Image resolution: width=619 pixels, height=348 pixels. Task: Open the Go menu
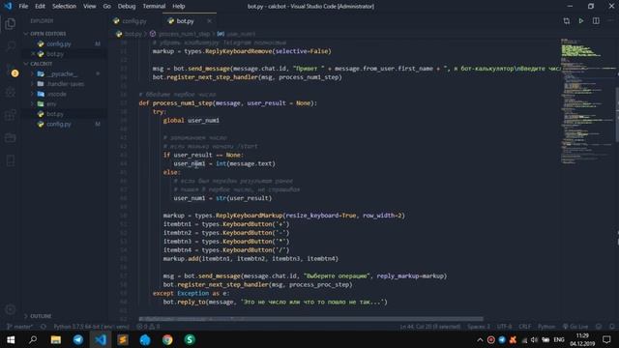pyautogui.click(x=107, y=7)
